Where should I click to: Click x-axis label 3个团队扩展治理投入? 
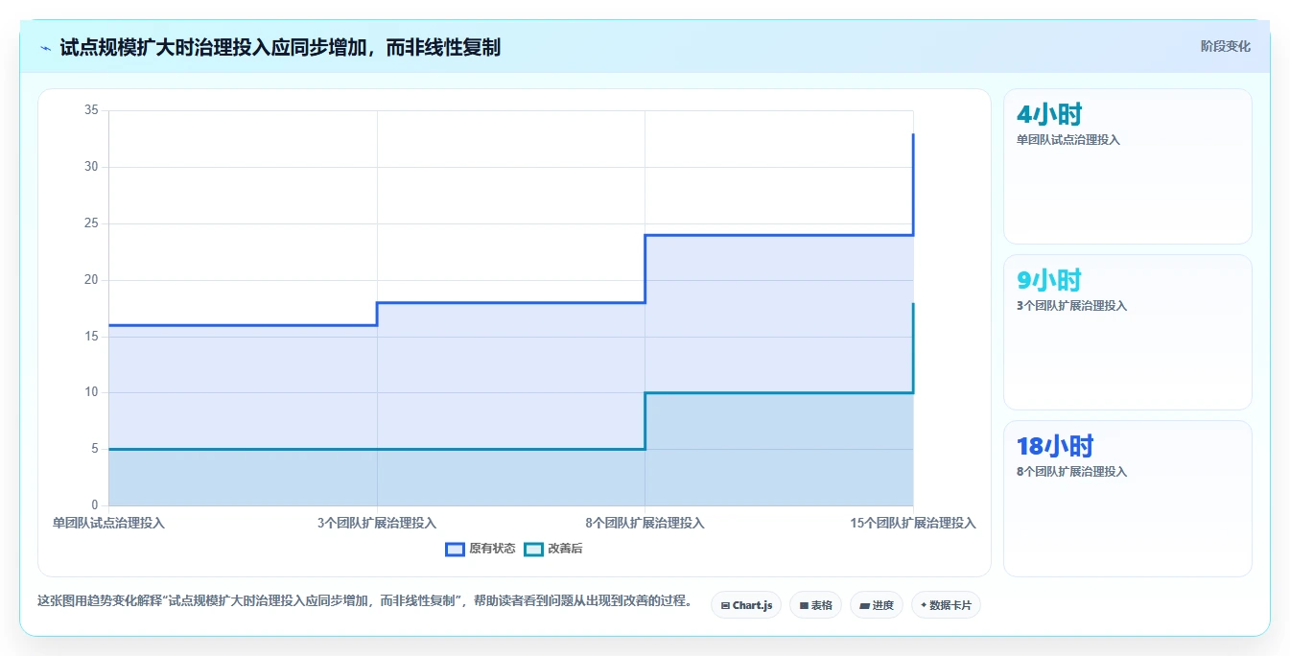pyautogui.click(x=377, y=523)
